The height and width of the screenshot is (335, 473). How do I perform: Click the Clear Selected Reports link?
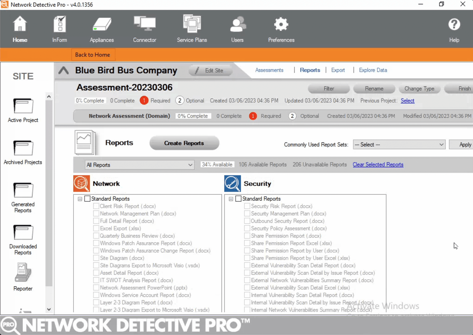pos(378,164)
